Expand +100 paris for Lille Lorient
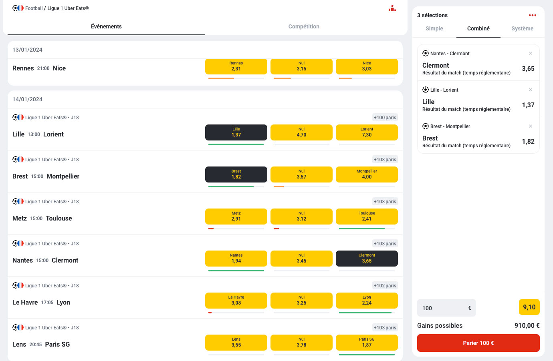The width and height of the screenshot is (553, 361). click(385, 118)
